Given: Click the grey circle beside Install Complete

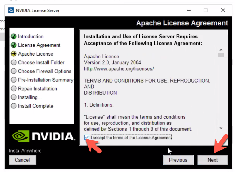Looking at the screenshot, I should (14, 106).
